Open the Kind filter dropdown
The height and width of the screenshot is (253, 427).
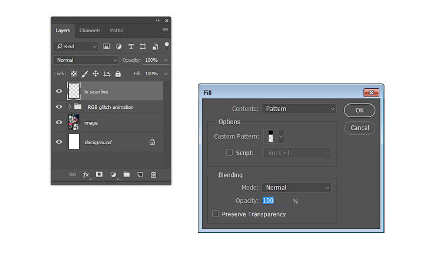point(76,46)
